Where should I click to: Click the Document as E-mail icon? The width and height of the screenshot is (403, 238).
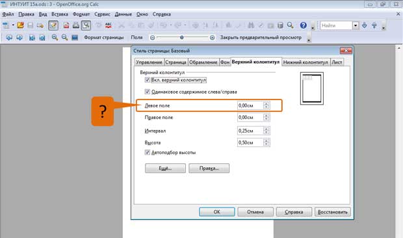(x=40, y=25)
